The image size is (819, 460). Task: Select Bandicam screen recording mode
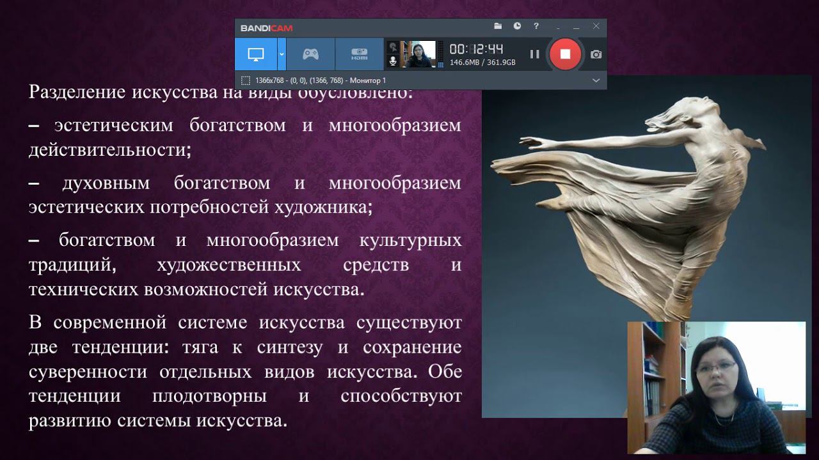(256, 54)
